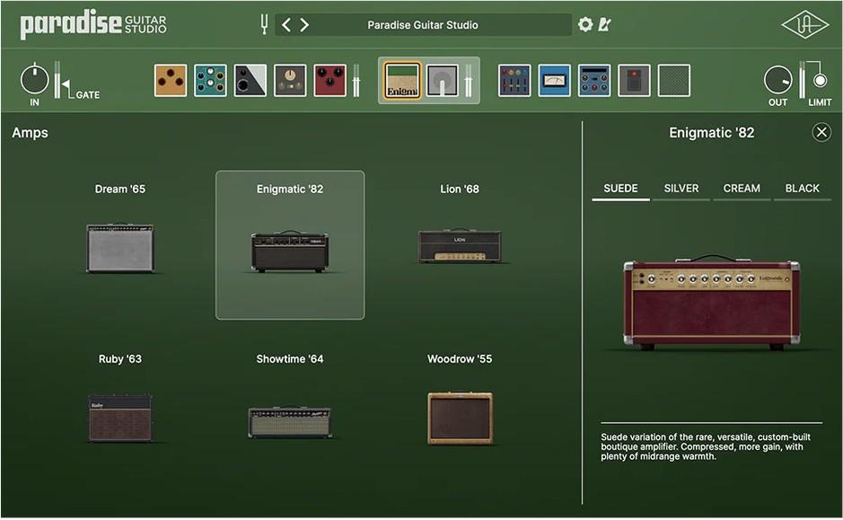843x520 pixels.
Task: Select the red pedal in the signal chain
Action: (x=329, y=80)
